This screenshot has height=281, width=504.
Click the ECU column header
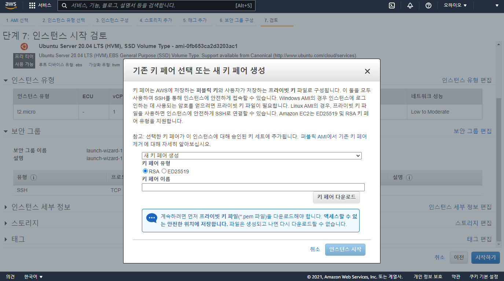[94, 96]
